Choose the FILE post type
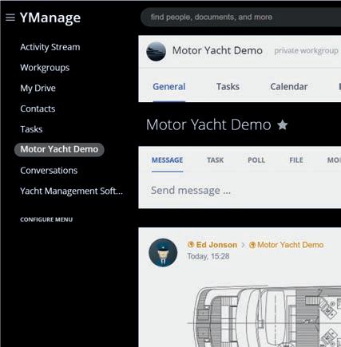The height and width of the screenshot is (347, 341). point(296,160)
